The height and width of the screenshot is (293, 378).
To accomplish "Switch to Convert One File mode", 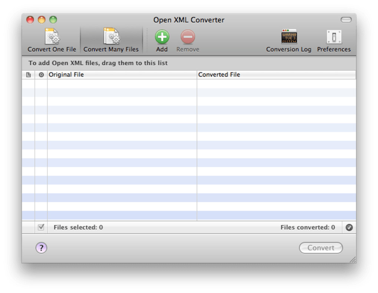I will 52,40.
